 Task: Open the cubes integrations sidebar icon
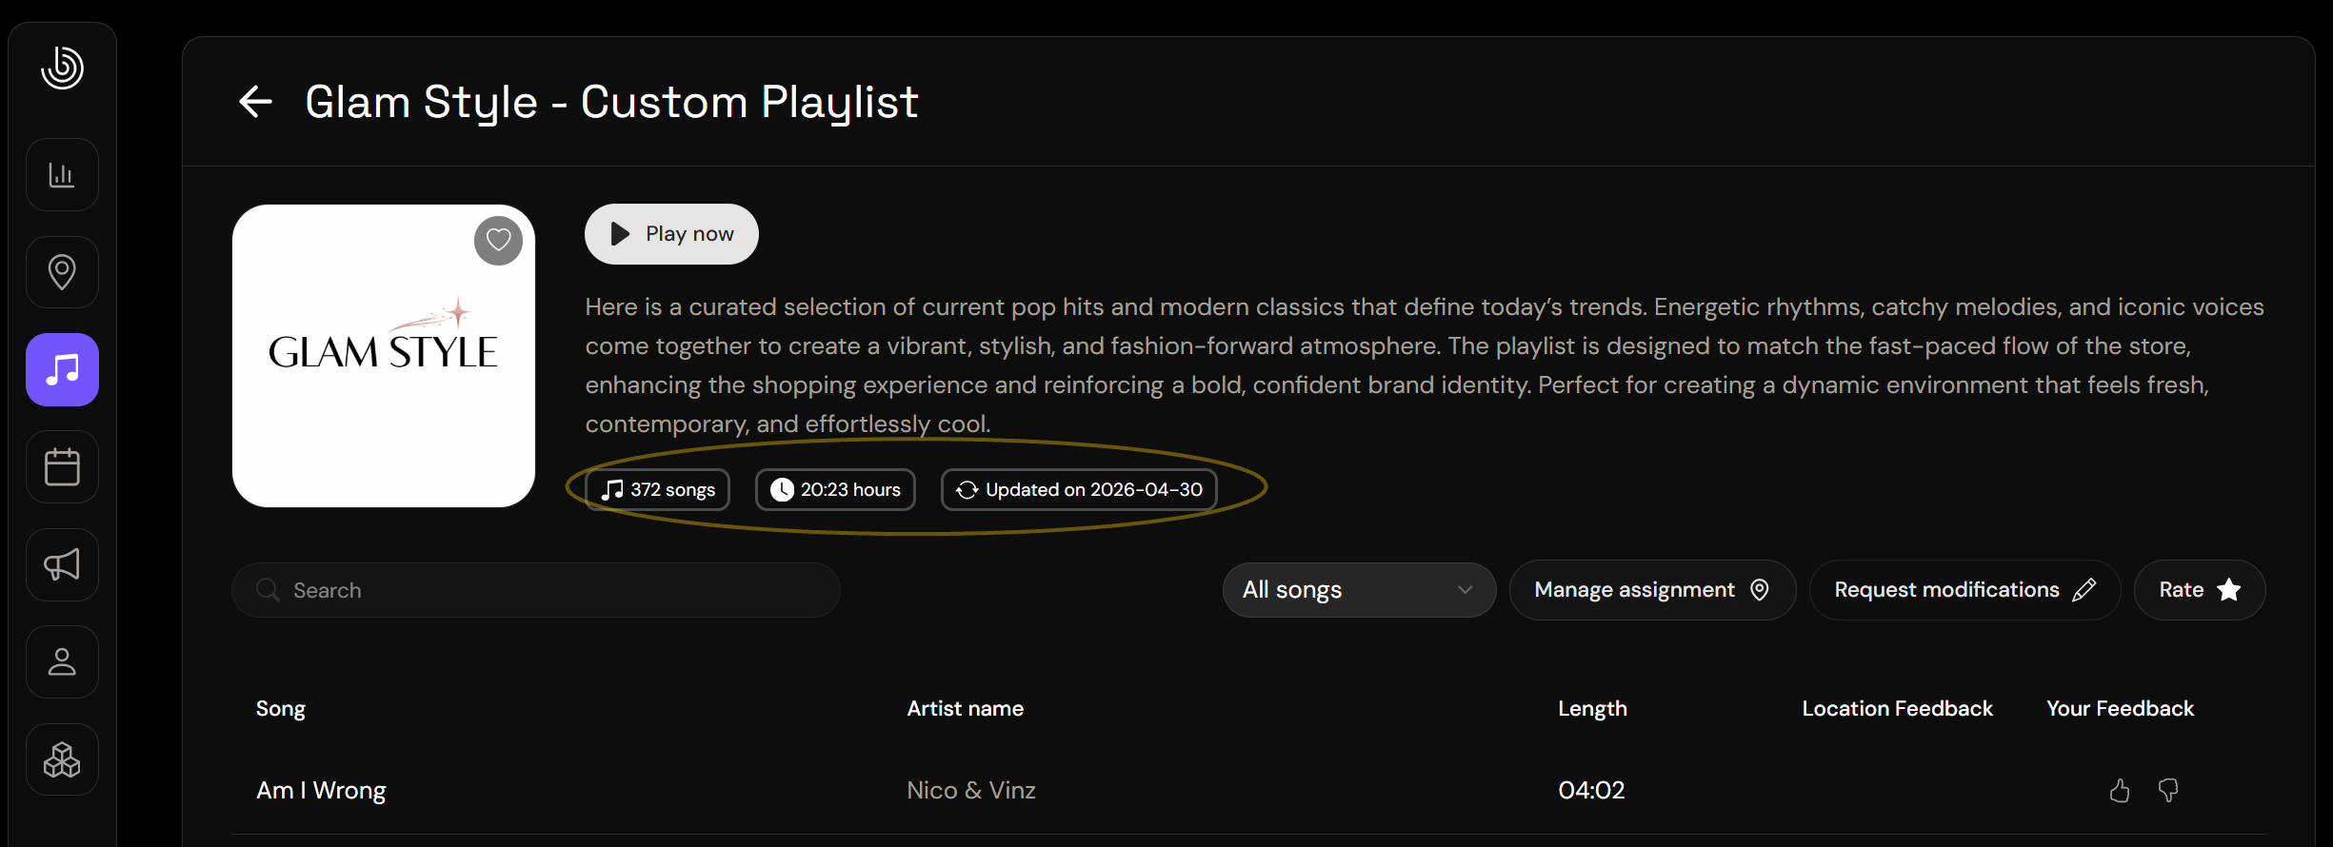pos(62,759)
